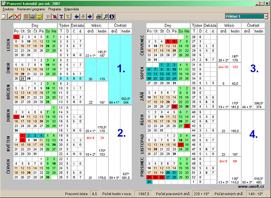
Task: Click the new file toolbar icon
Action: click(x=4, y=17)
